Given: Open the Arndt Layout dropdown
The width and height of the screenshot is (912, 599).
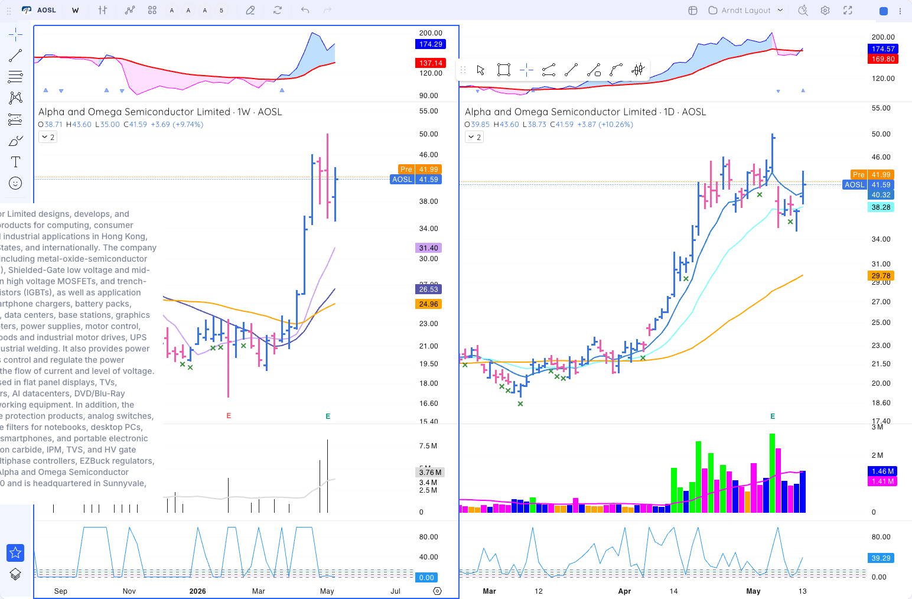Looking at the screenshot, I should 746,10.
